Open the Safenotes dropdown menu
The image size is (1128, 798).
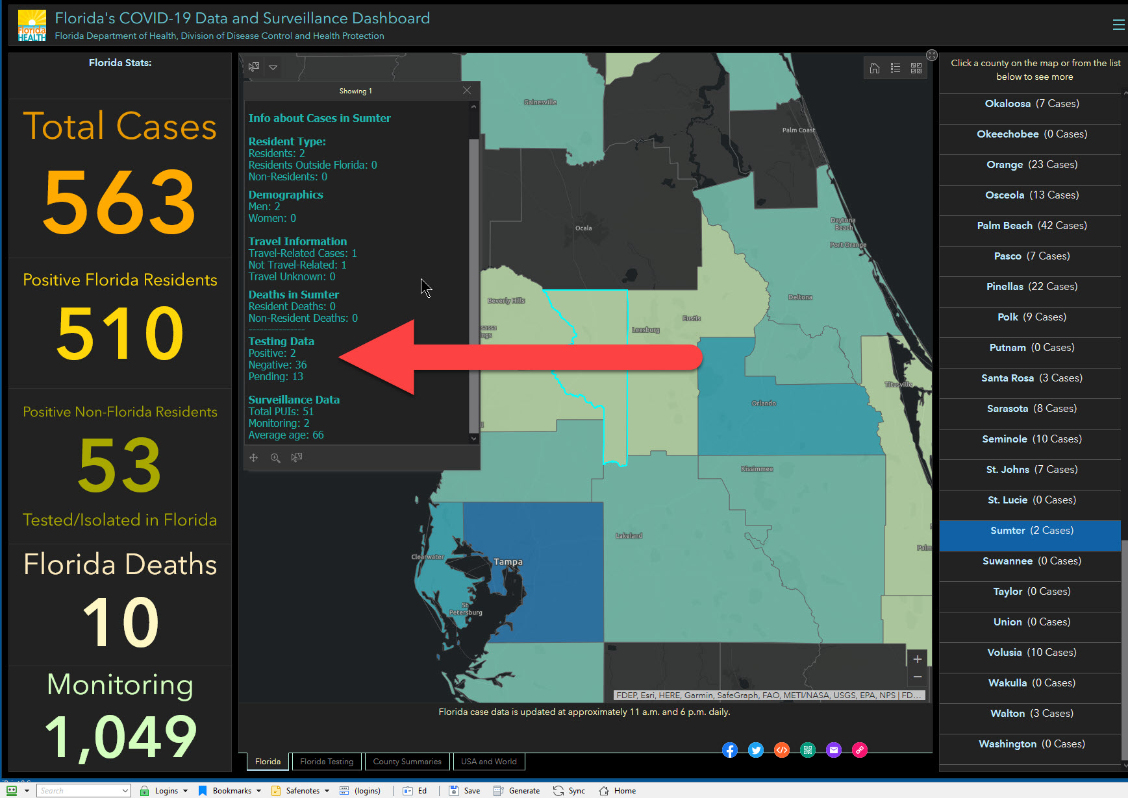(x=301, y=791)
